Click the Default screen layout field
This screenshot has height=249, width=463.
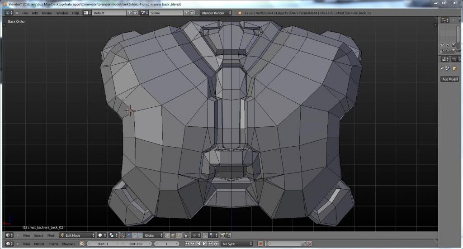click(109, 13)
